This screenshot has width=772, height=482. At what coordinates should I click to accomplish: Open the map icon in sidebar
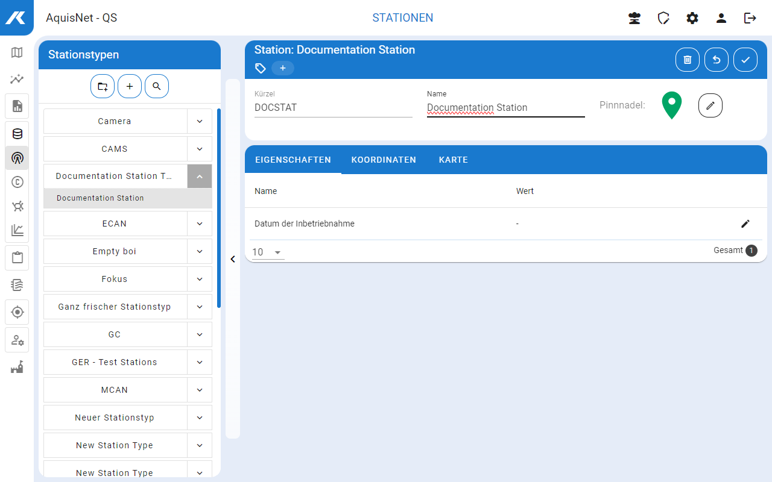click(x=17, y=52)
